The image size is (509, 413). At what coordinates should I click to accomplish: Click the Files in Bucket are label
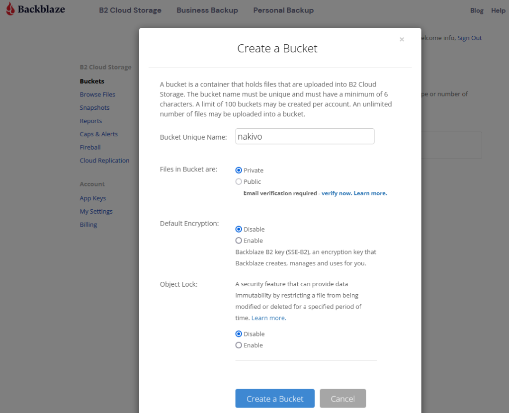pos(188,169)
